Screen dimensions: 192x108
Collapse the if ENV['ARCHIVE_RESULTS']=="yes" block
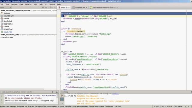tap(60, 57)
